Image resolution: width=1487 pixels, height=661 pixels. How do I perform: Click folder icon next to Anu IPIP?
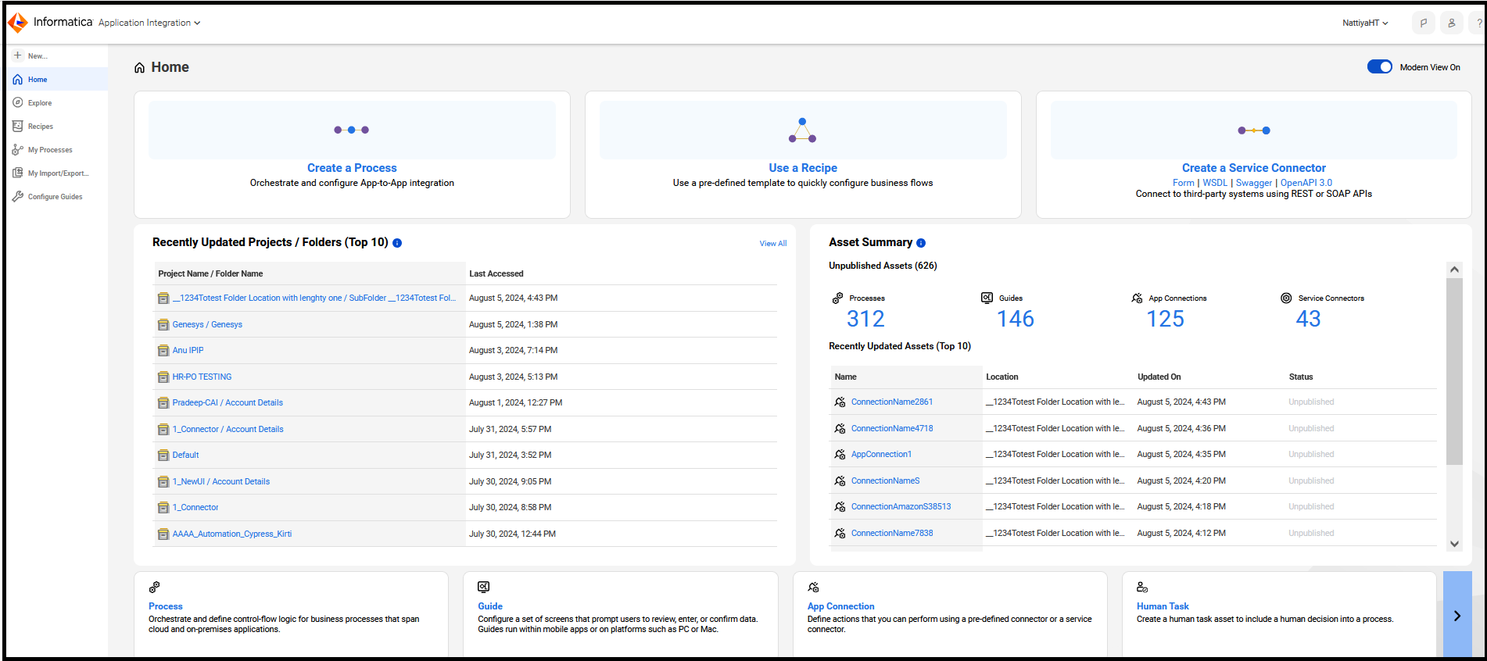tap(163, 351)
